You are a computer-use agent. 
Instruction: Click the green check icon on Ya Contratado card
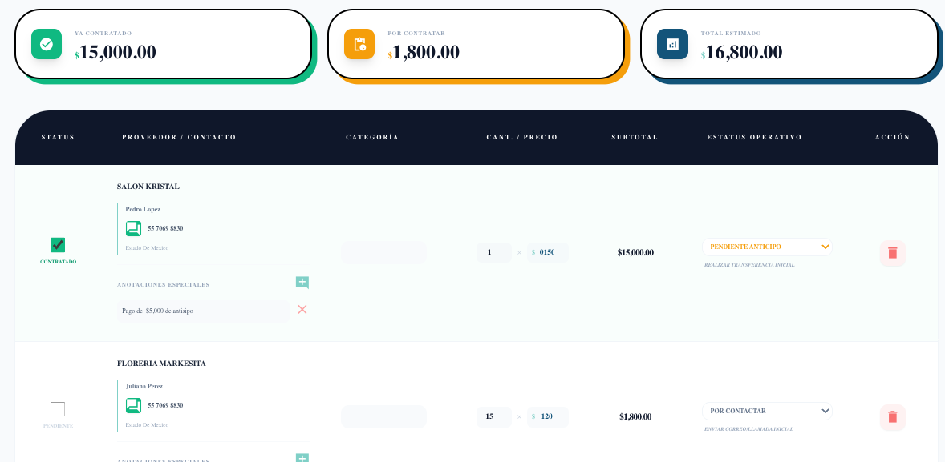tap(46, 44)
